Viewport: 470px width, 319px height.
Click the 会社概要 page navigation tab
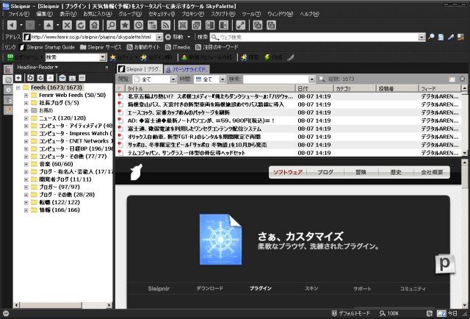432,172
